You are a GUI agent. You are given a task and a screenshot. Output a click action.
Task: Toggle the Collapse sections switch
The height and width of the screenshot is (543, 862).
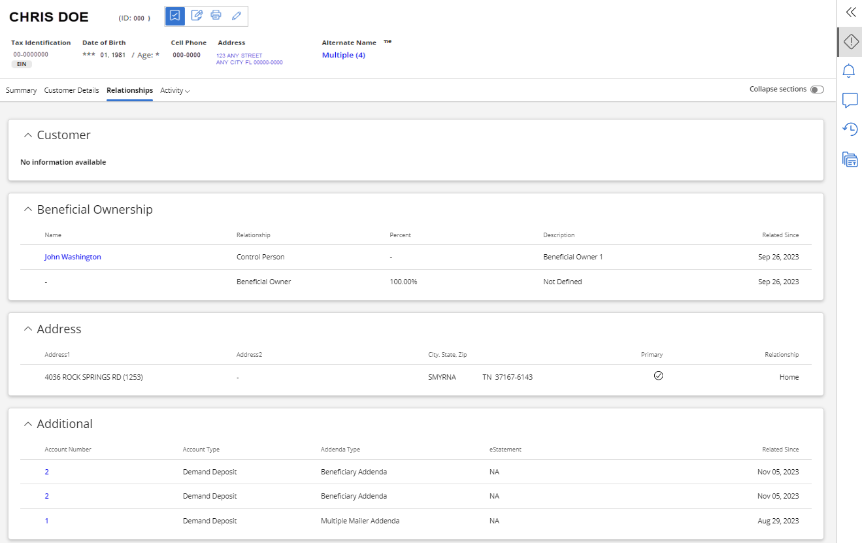(x=817, y=90)
